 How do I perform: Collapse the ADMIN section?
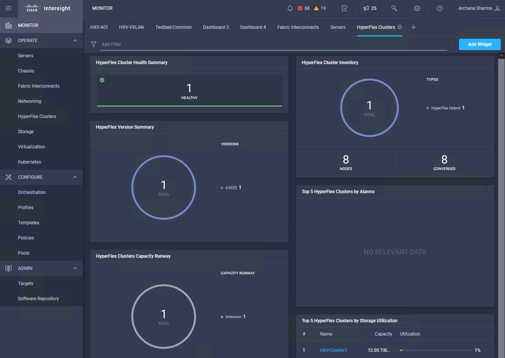pyautogui.click(x=75, y=268)
